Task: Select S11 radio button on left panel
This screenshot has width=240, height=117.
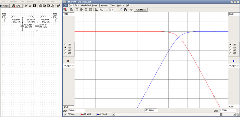Action: click(x=66, y=45)
